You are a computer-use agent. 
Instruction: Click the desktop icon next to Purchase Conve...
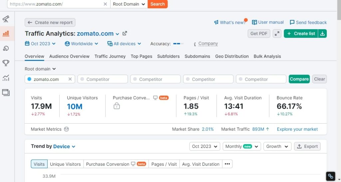pos(155,98)
